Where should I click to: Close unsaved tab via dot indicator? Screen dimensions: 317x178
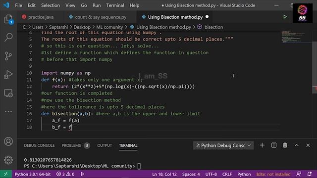coord(207,17)
